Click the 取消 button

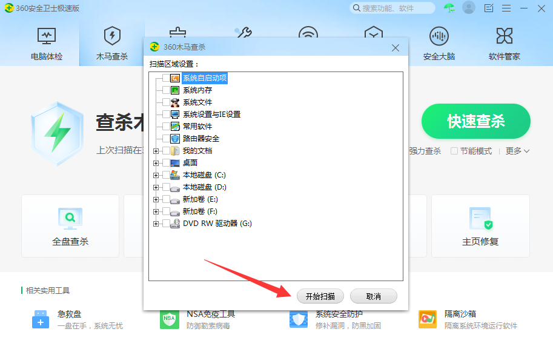[374, 296]
